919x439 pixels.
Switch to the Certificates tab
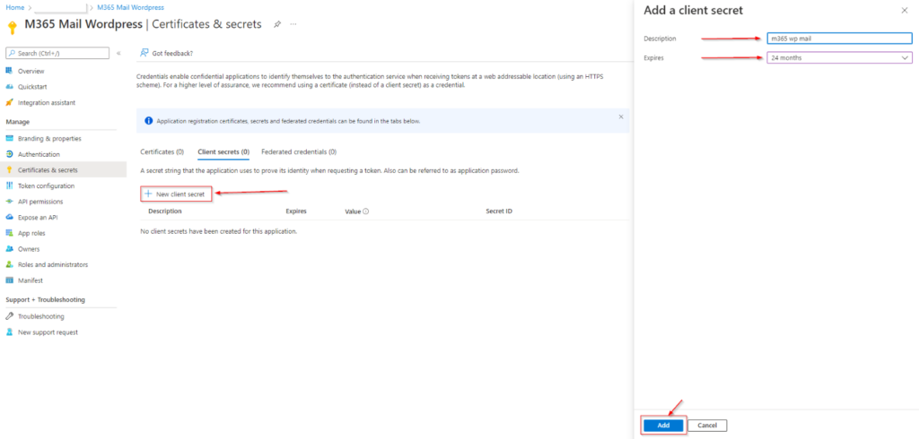pyautogui.click(x=162, y=152)
